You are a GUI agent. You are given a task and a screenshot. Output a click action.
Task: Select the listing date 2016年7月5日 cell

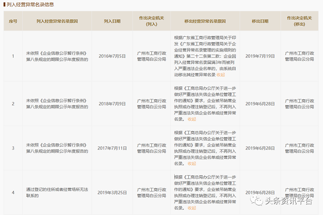pyautogui.click(x=112, y=55)
